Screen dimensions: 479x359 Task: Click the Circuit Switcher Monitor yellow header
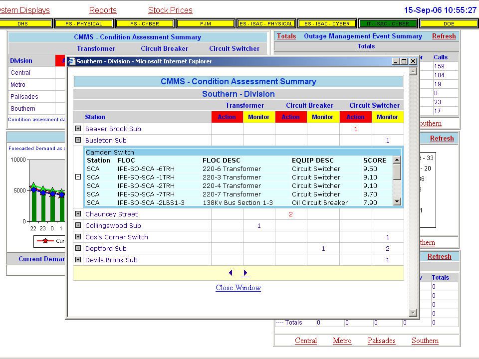387,117
